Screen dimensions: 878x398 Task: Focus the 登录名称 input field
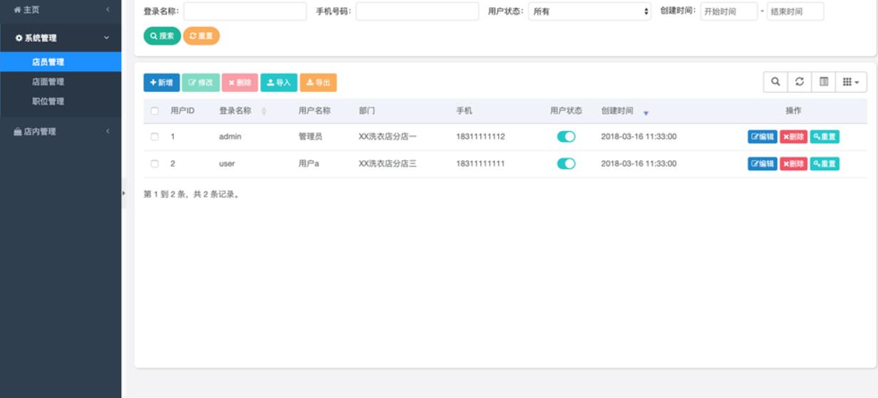pyautogui.click(x=245, y=11)
